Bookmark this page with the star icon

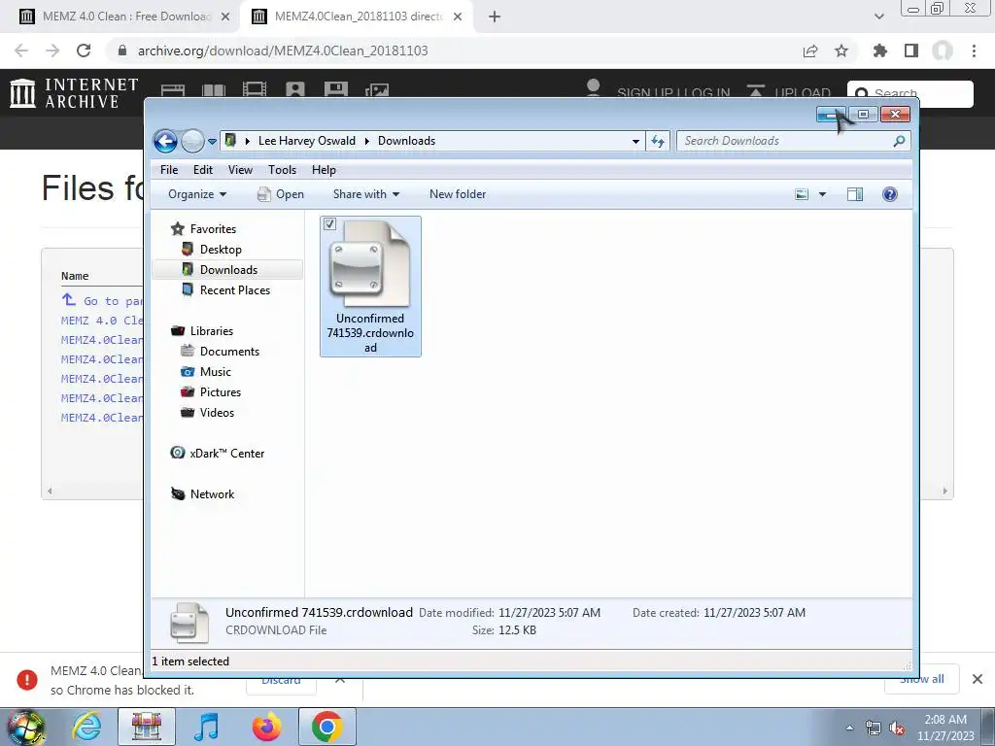pyautogui.click(x=841, y=51)
